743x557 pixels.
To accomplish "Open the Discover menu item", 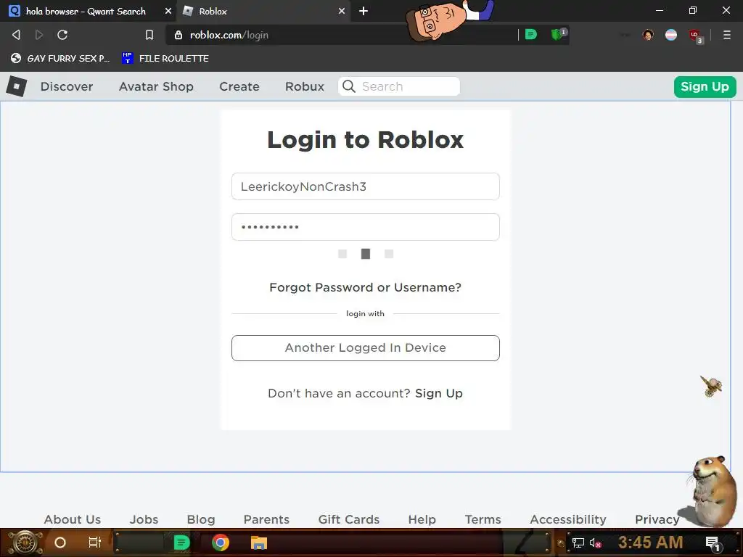I will (x=67, y=86).
